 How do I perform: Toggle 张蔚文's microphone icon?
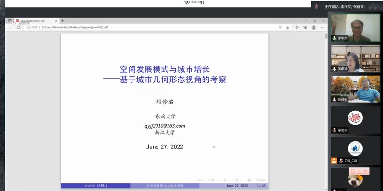[x=334, y=69]
